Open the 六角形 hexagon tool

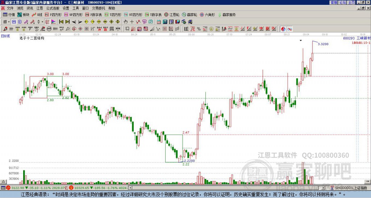(x=208, y=14)
